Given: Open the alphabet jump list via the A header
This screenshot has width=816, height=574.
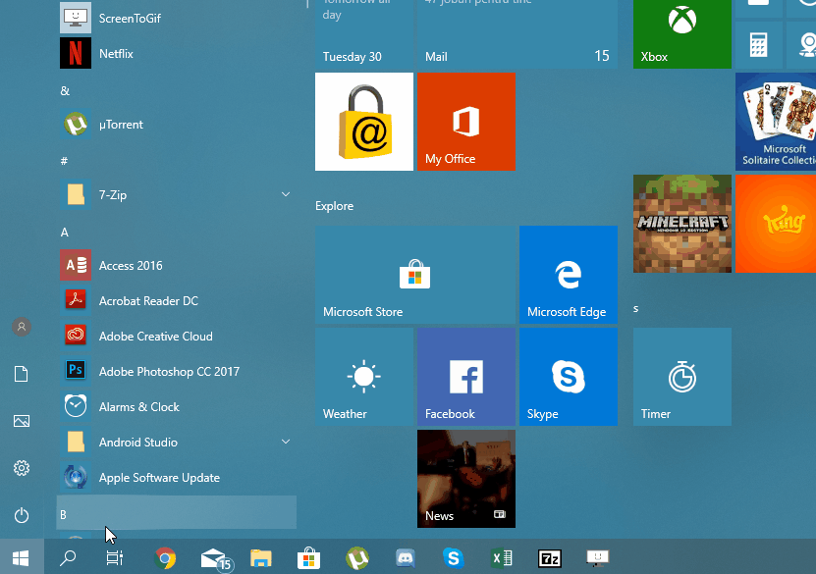Looking at the screenshot, I should (x=64, y=232).
